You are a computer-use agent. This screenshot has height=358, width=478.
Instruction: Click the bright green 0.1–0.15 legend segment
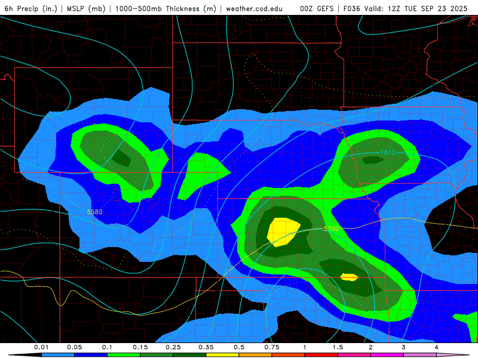click(124, 355)
